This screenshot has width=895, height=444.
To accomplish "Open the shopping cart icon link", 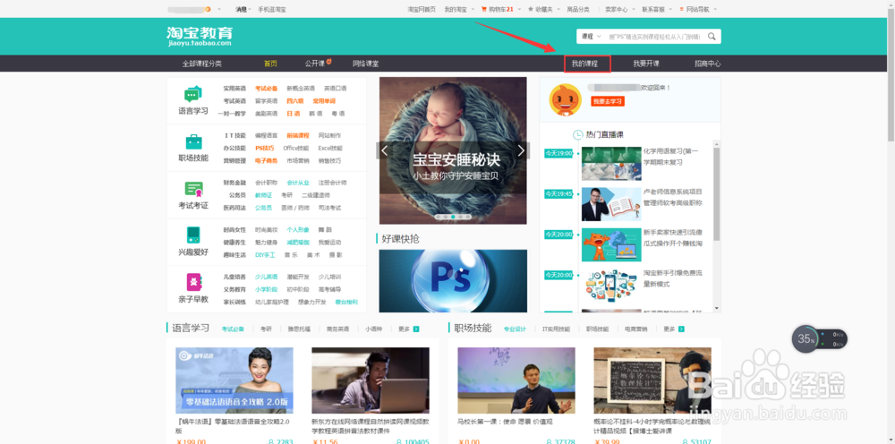I will coord(484,9).
